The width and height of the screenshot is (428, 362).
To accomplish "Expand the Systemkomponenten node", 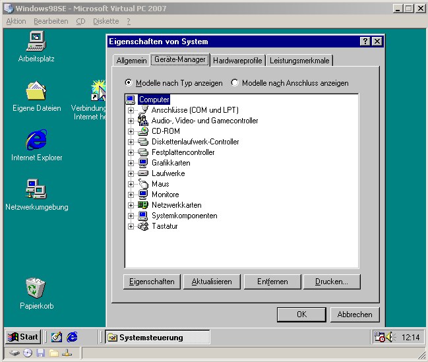I will point(131,216).
